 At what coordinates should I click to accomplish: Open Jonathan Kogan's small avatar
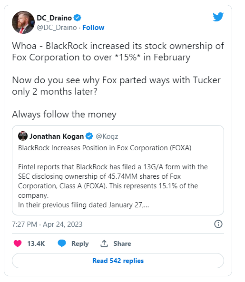point(23,136)
